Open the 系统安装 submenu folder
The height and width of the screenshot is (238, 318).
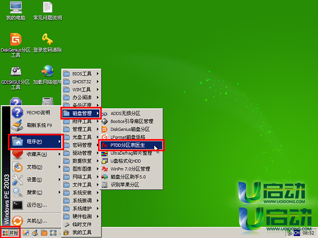pos(81,193)
